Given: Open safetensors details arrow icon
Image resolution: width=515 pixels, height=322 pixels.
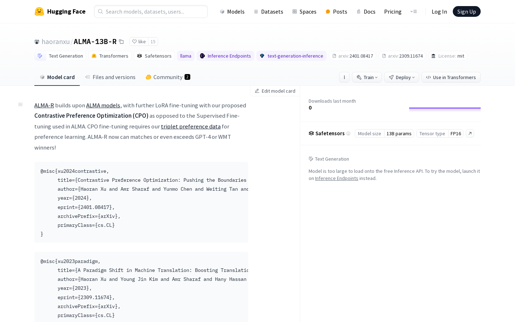Looking at the screenshot, I should click(470, 133).
